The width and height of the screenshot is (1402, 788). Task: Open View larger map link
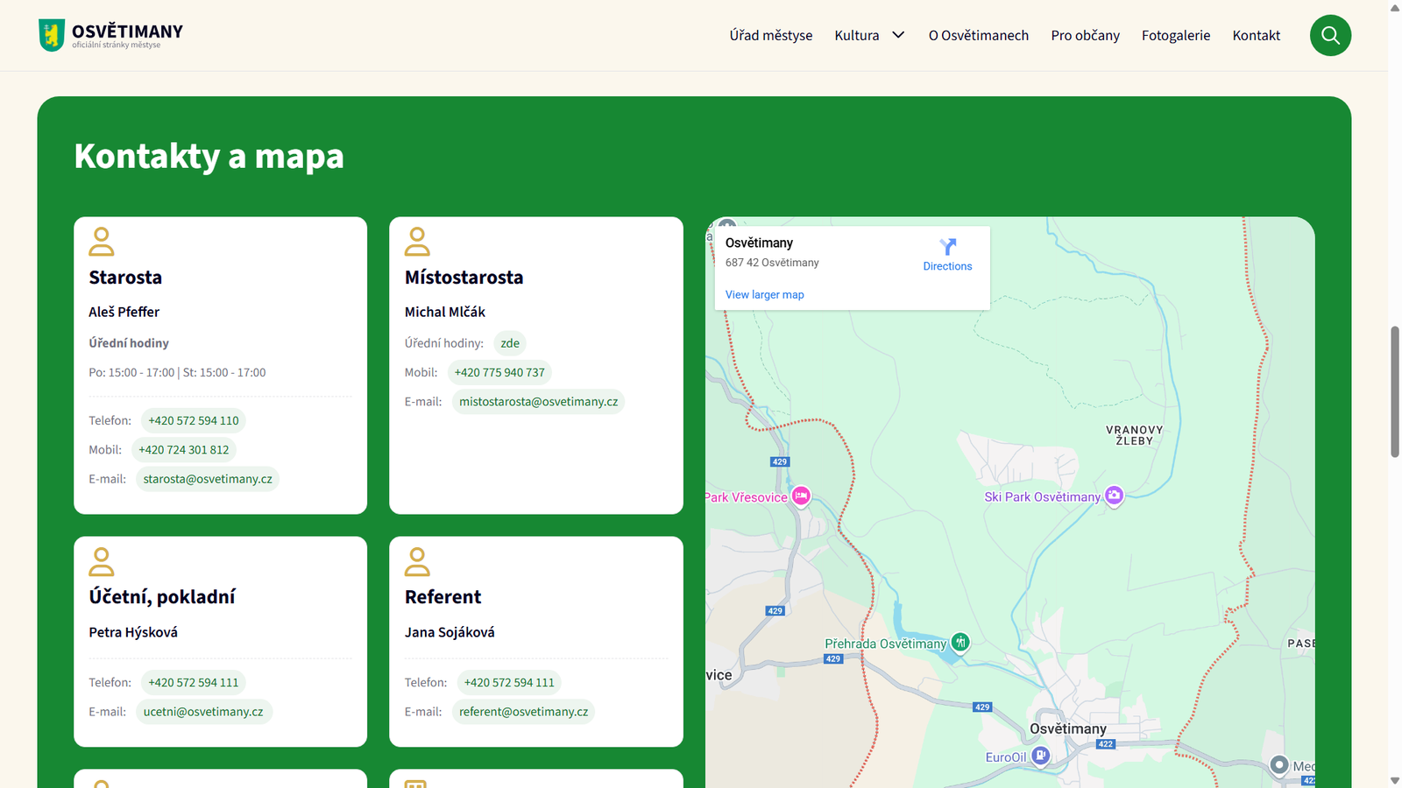(763, 294)
